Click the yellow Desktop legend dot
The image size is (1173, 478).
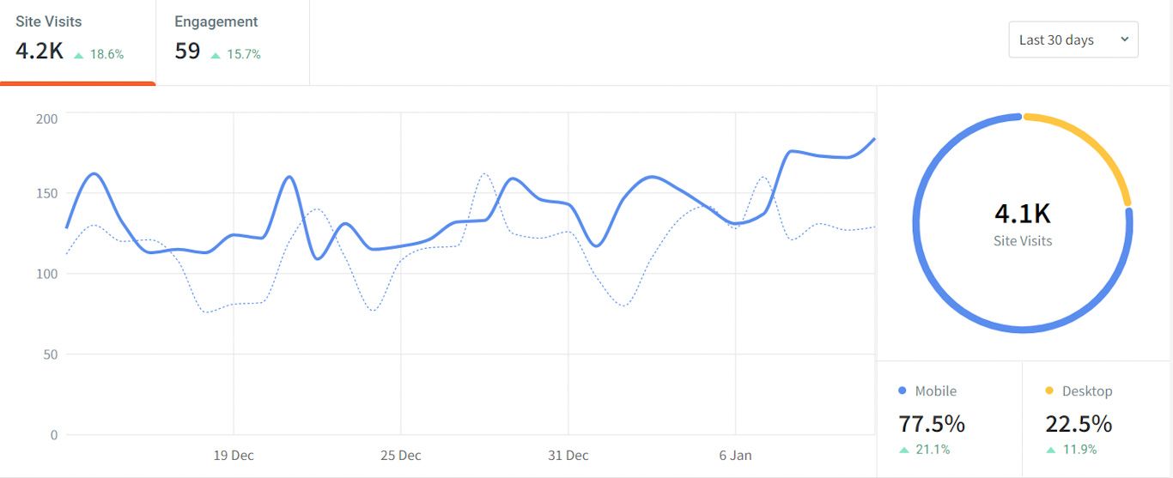click(x=1049, y=390)
